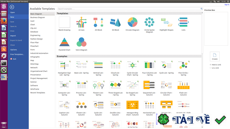
Task: Choose the Arrows template icon
Action: click(x=81, y=22)
